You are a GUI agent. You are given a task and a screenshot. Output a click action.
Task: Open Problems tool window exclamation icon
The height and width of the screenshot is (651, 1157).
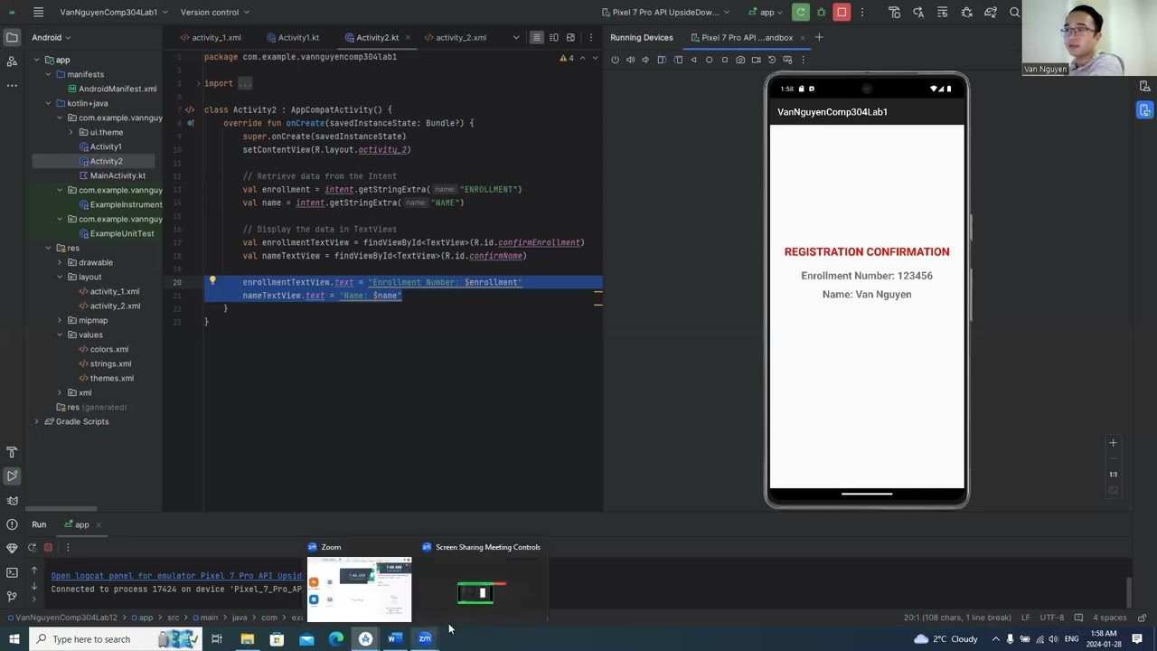click(x=12, y=524)
